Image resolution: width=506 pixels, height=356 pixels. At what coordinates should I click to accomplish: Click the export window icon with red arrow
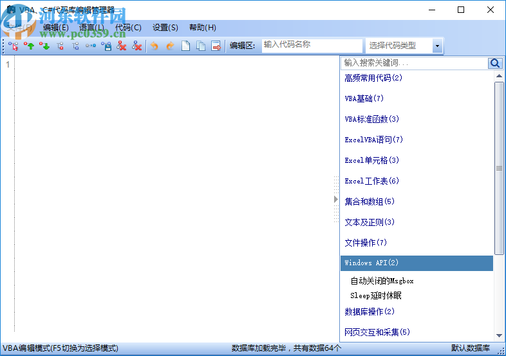point(216,46)
